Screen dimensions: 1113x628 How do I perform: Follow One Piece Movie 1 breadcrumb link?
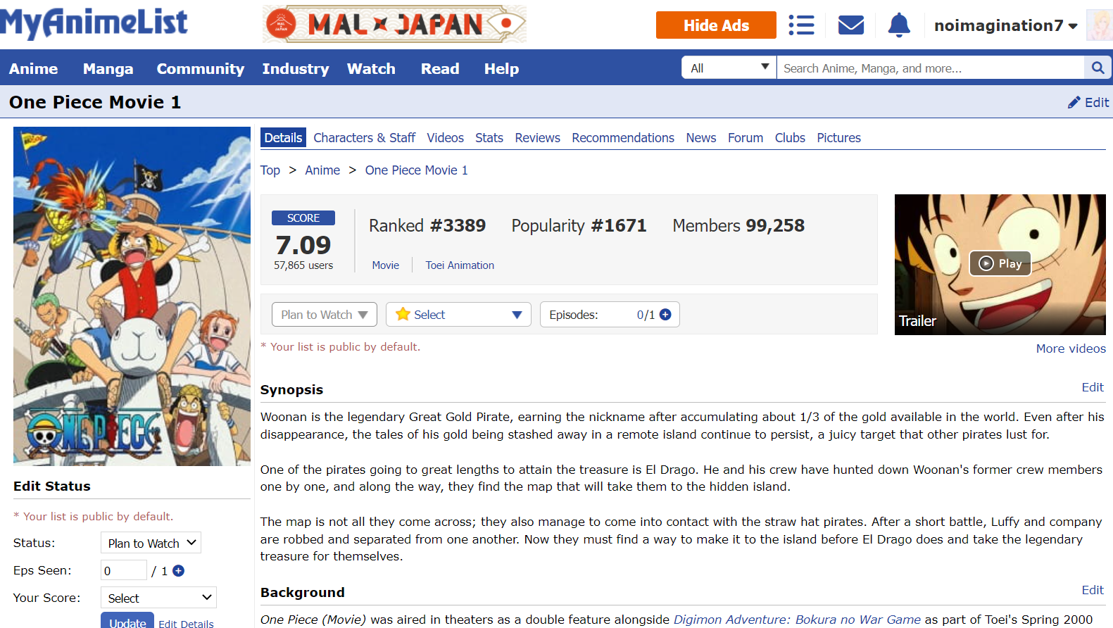416,170
